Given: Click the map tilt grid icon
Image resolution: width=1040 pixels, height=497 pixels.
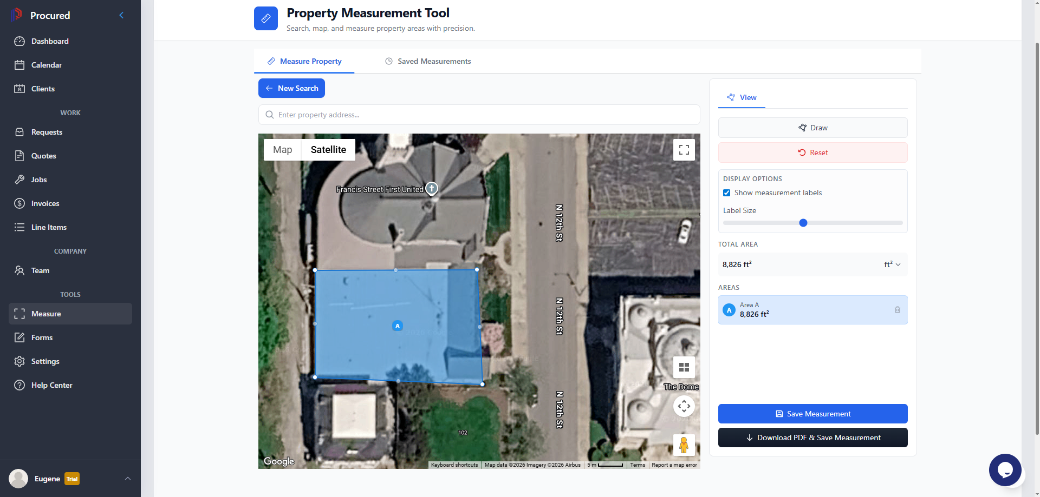Looking at the screenshot, I should click(684, 367).
